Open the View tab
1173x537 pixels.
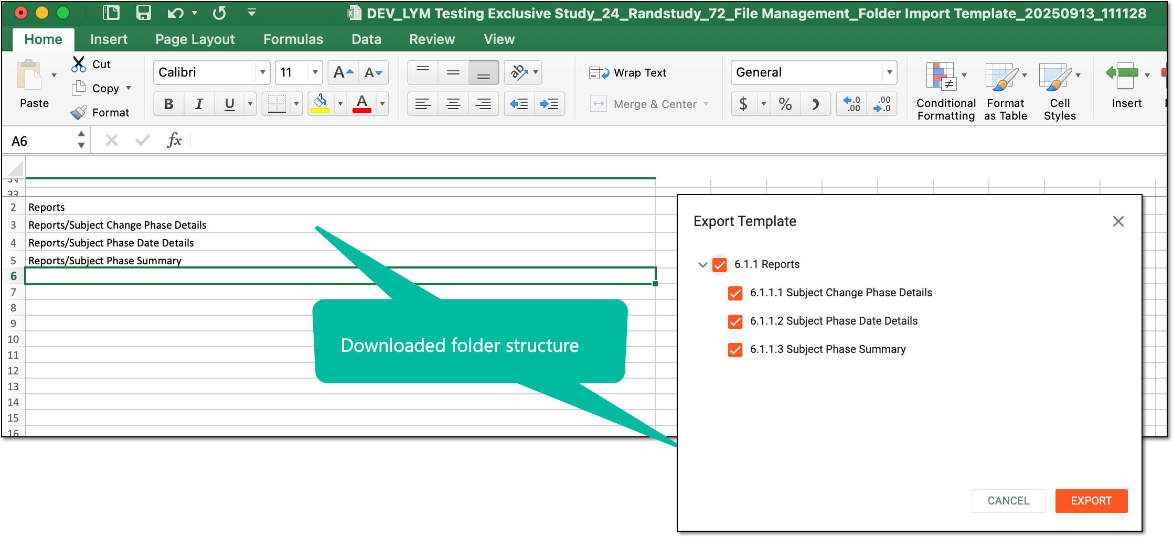499,39
